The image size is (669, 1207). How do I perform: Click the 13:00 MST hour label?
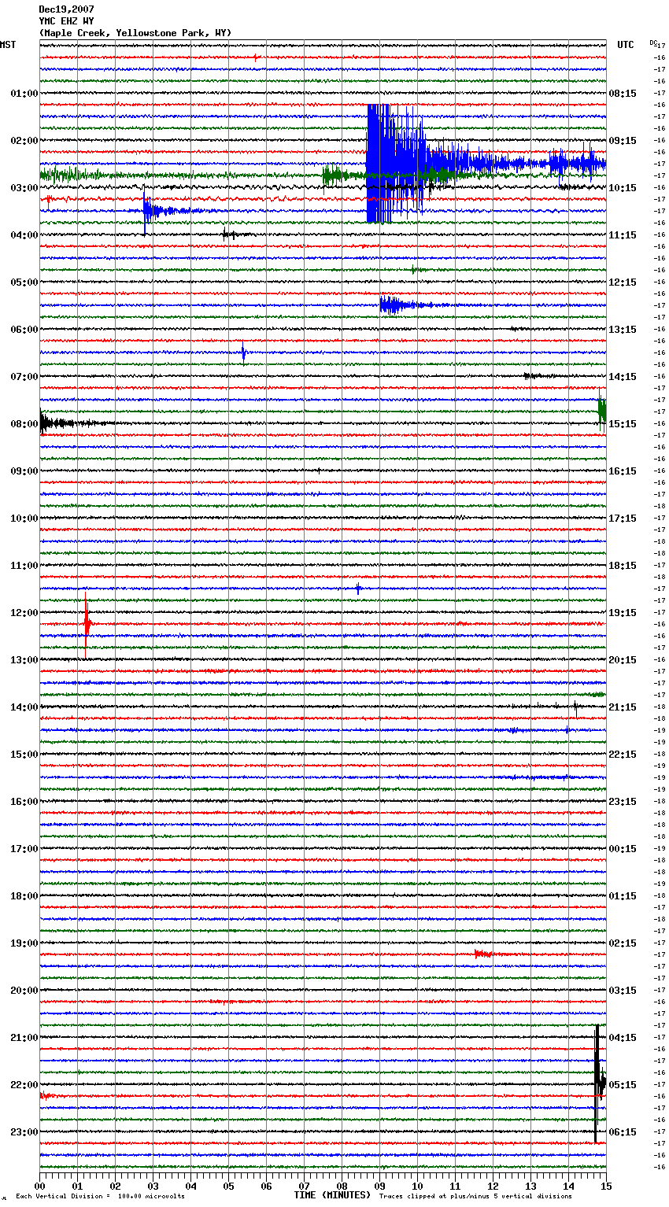(24, 660)
